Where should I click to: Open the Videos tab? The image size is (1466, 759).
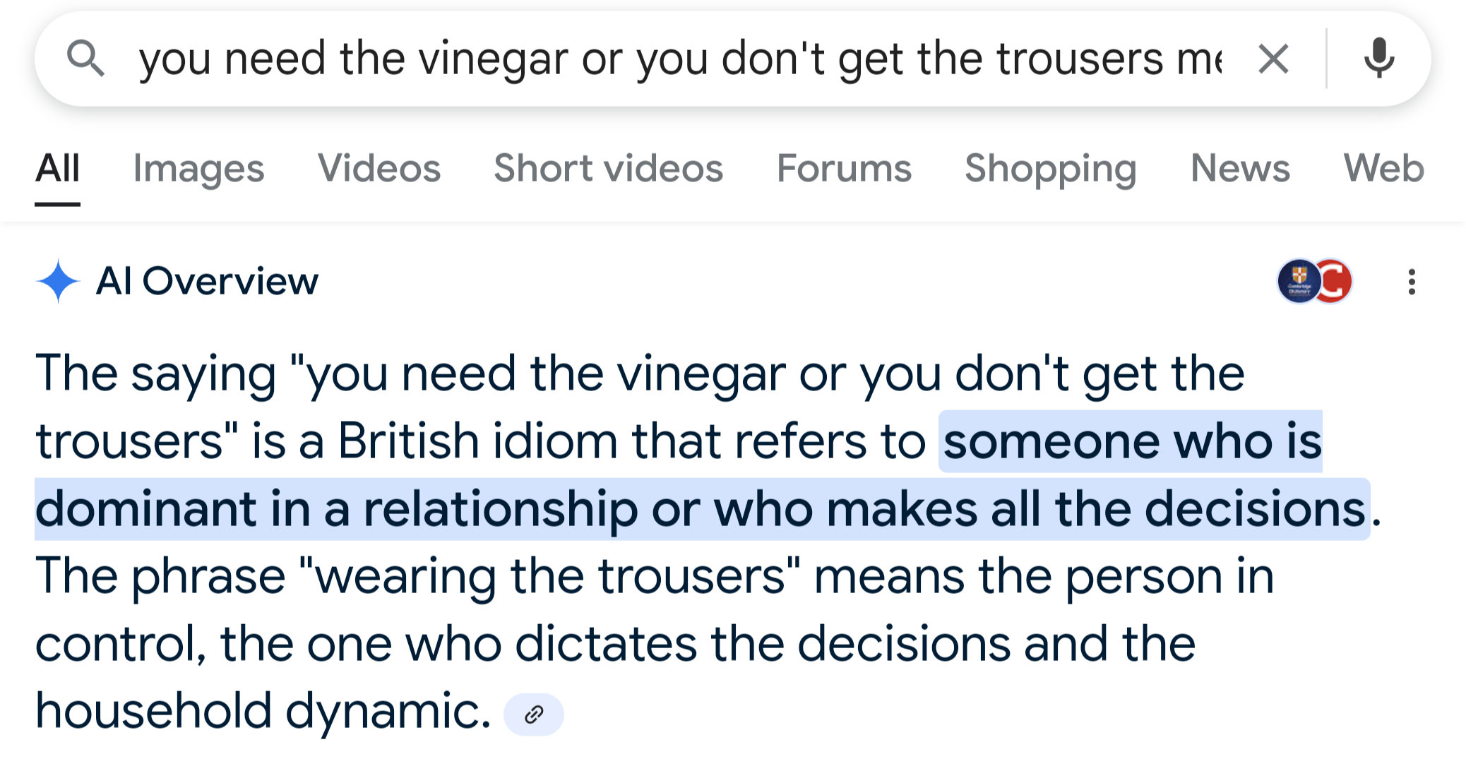click(379, 169)
